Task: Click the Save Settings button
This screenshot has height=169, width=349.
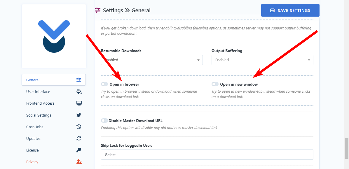Action: click(290, 10)
